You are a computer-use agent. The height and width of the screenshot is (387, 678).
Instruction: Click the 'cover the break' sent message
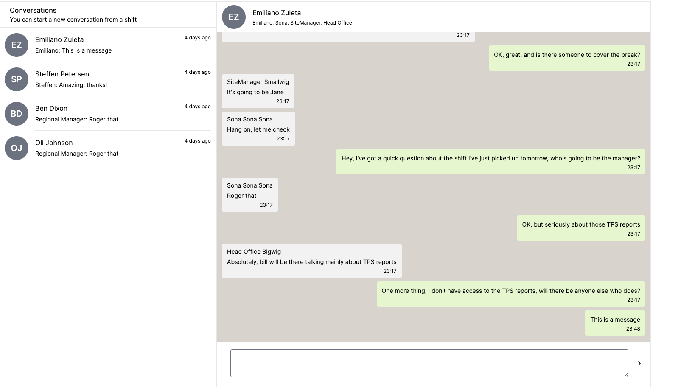pos(566,58)
